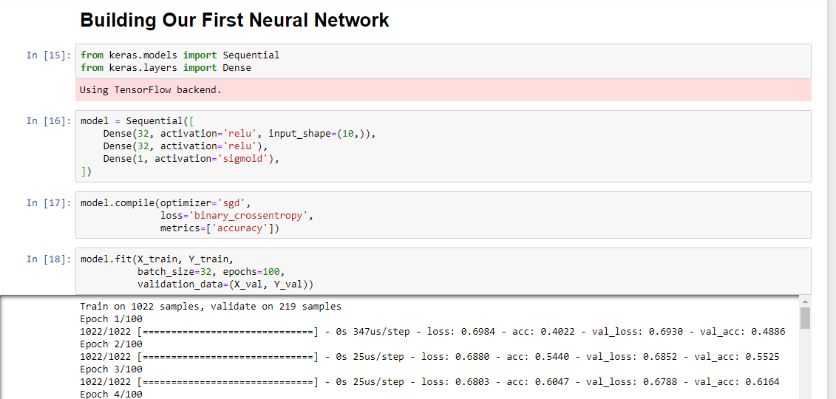This screenshot has height=399, width=836.
Task: Select the In [16] cell prompt
Action: 49,120
